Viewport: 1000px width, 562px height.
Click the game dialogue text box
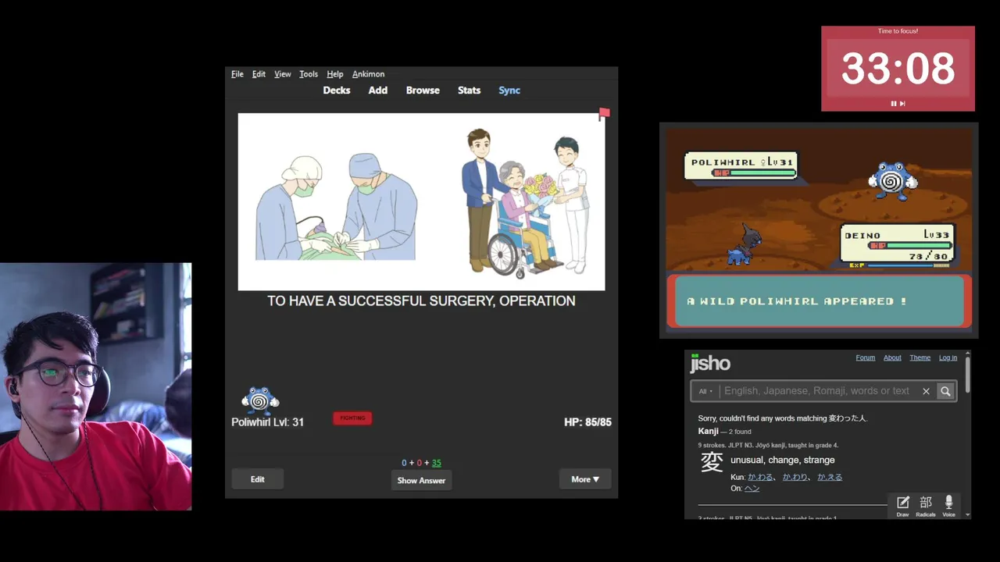pos(819,301)
